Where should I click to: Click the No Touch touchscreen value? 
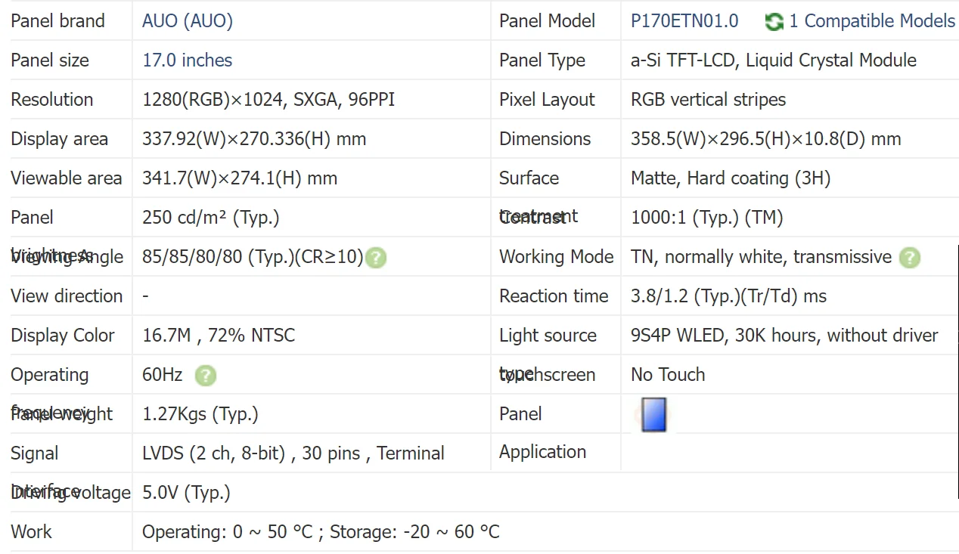[x=667, y=375]
